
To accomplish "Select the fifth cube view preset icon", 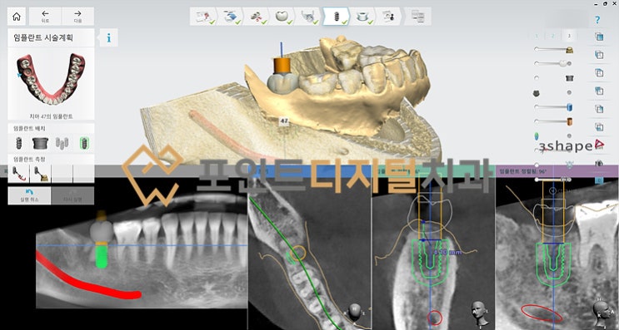I will (x=599, y=109).
